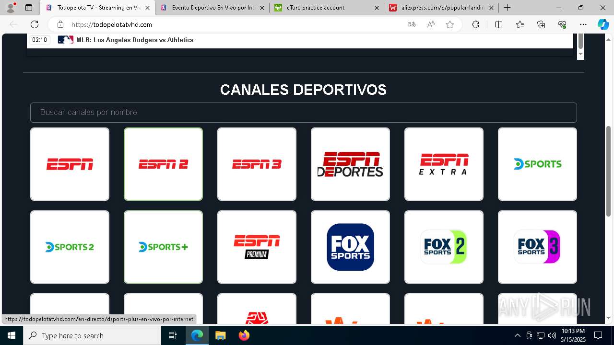614x345 pixels.
Task: Open the Fox Sports 2 channel tile
Action: tap(444, 247)
